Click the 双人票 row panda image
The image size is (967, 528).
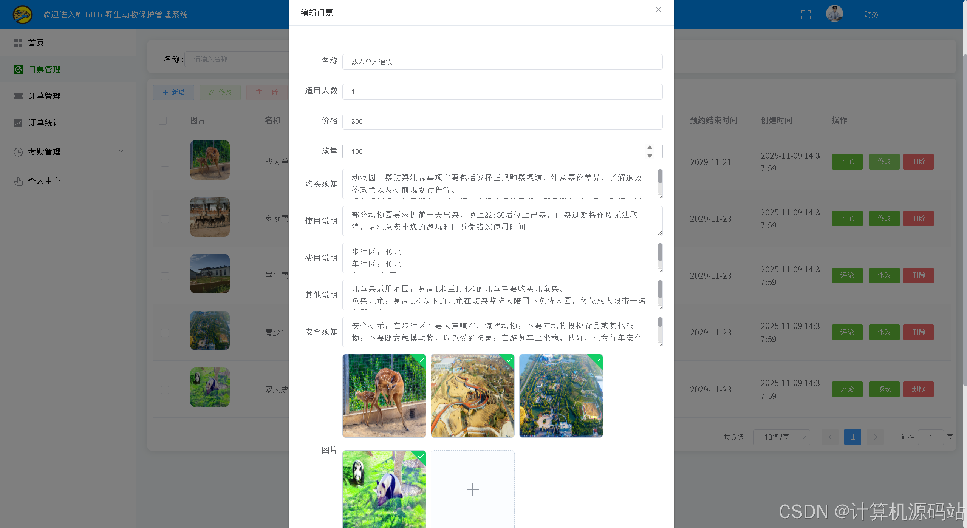click(210, 387)
